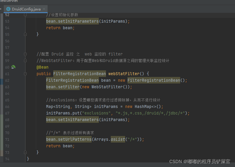This screenshot has width=235, height=167.
Task: Click line number 62 in the gutter
Action: coord(7,81)
